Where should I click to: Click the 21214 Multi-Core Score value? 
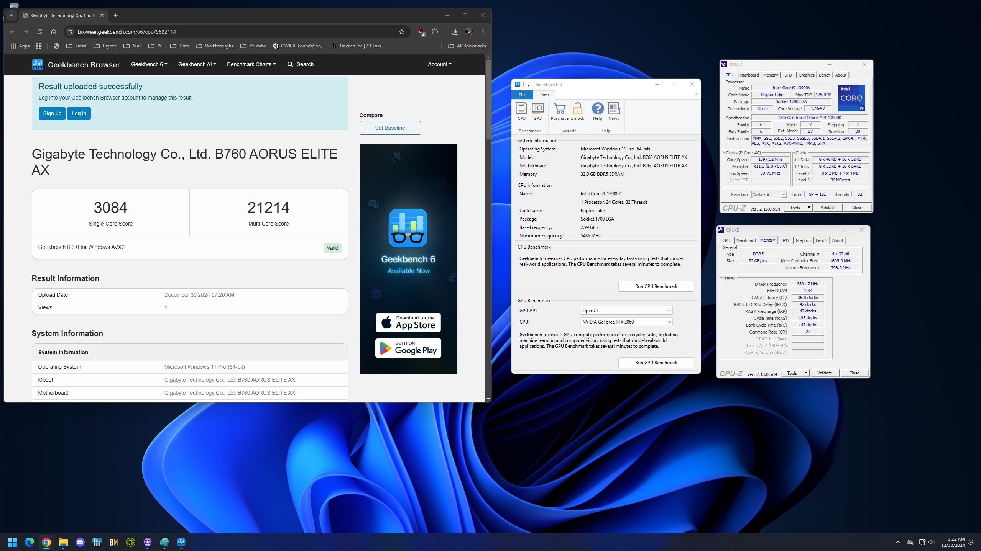[x=268, y=208]
